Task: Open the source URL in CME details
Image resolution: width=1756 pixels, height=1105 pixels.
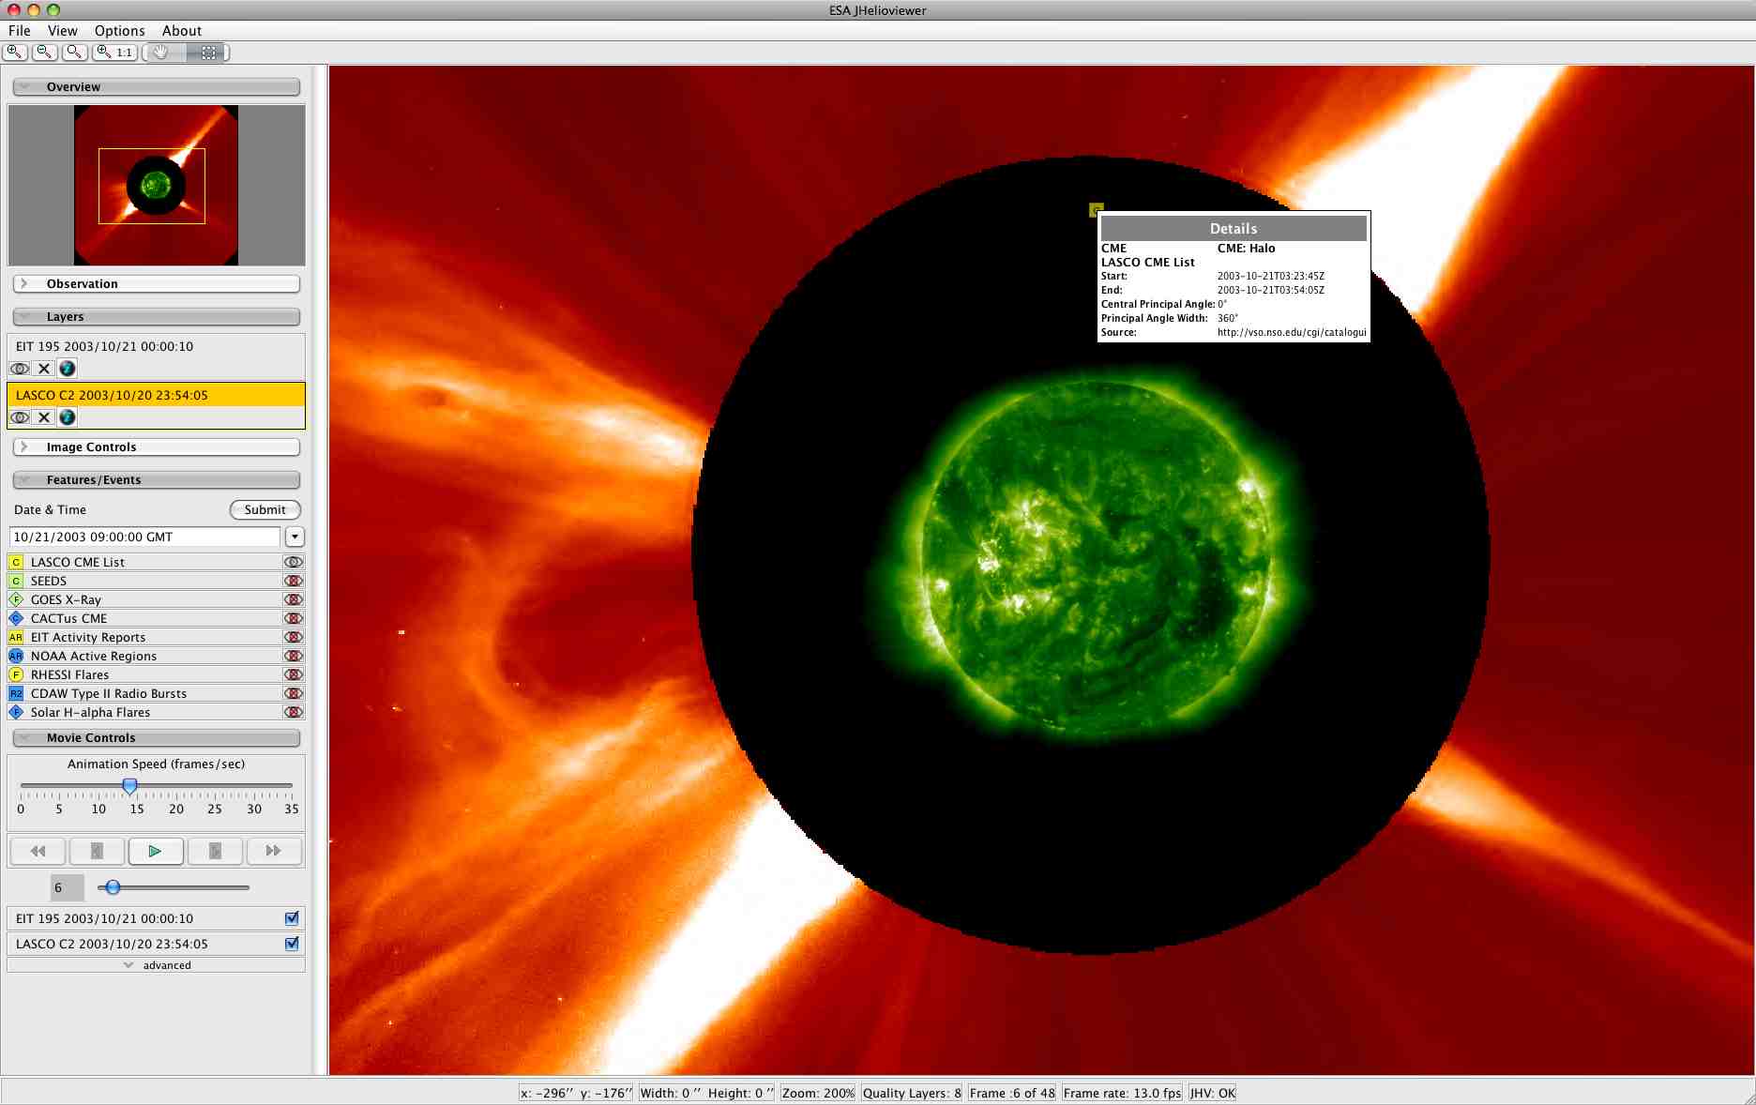Action: [x=1292, y=332]
